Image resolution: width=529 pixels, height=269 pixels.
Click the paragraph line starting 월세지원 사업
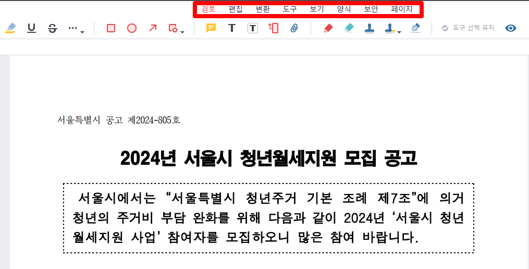tap(245, 238)
